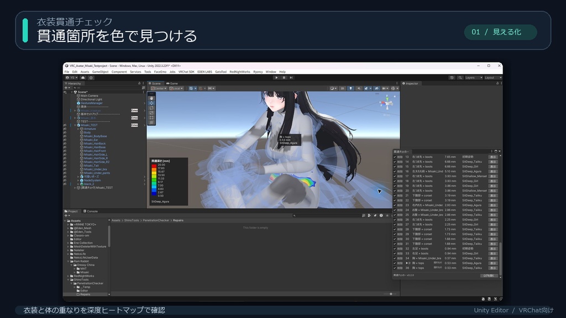566x318 pixels.
Task: Uncheck the checkbox for row 13
Action: pos(395,157)
